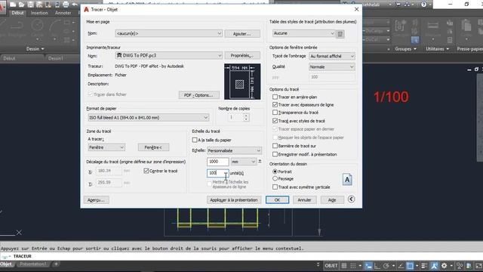Toggle the grid display icon in status bar

[x=344, y=265]
